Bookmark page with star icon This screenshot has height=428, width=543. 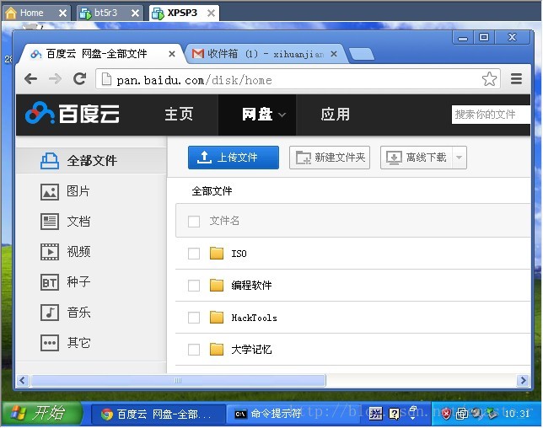pyautogui.click(x=489, y=79)
